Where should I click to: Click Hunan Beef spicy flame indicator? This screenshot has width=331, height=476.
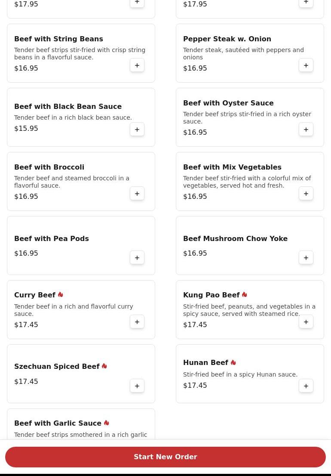[x=233, y=362]
